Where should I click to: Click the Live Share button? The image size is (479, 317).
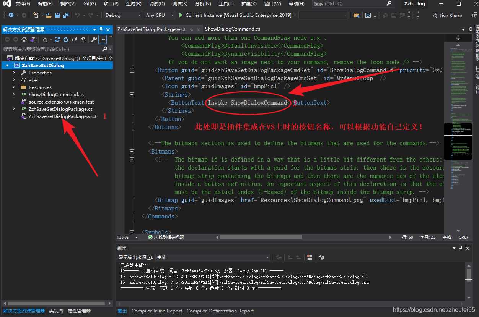point(447,16)
